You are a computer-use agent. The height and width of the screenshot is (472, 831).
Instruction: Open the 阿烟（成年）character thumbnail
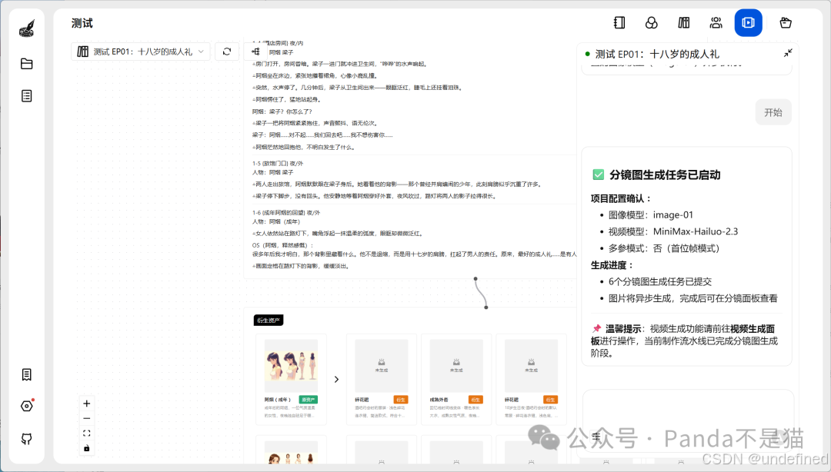pos(291,366)
